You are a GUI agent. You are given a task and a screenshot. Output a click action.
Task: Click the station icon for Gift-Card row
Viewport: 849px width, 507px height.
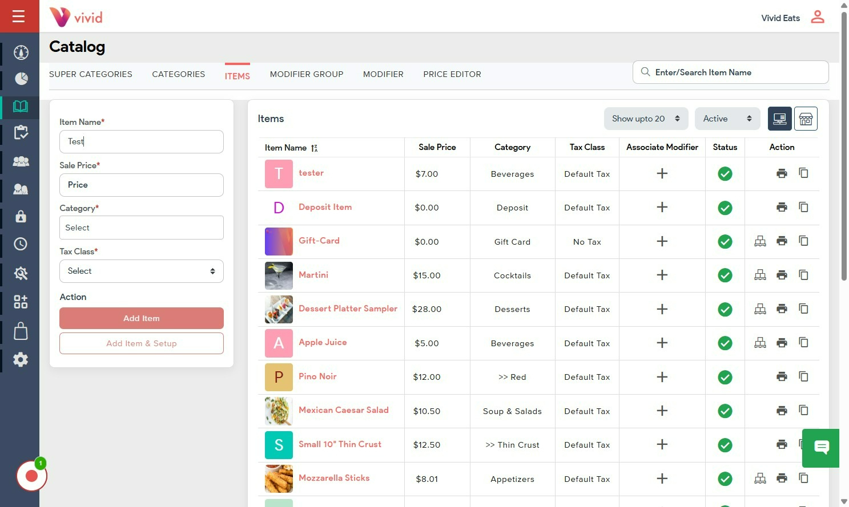(x=760, y=241)
